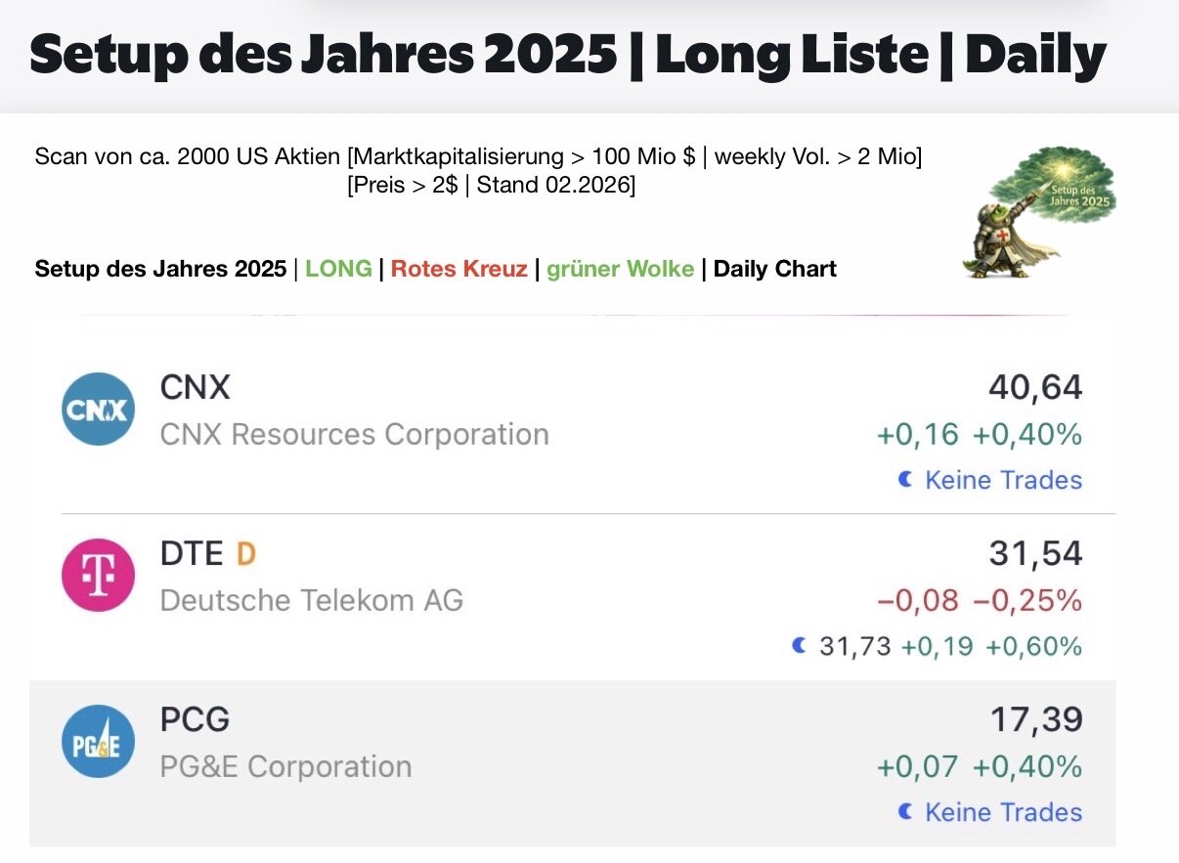Click the PCG price 17,39
1179x863 pixels.
(x=1035, y=720)
